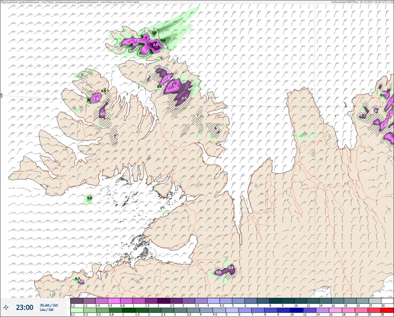Click the weekday label 'Lau./ Sat'
The image size is (394, 317).
(46, 310)
